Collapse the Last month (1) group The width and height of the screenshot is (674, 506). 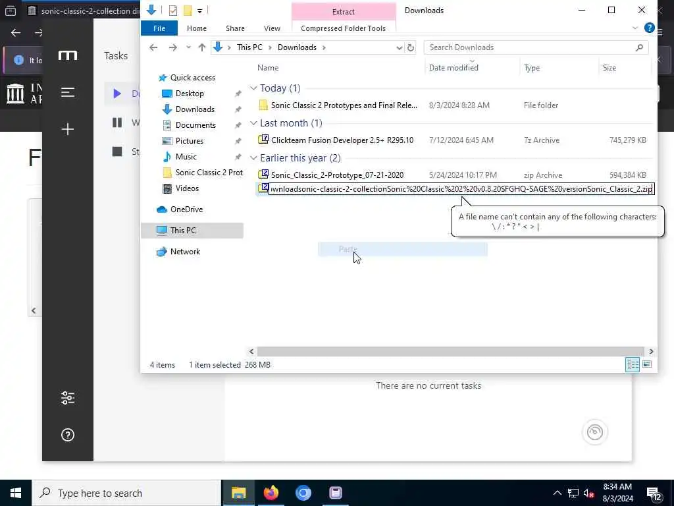[253, 123]
